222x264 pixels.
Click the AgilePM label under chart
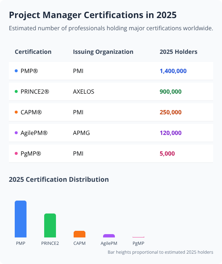click(x=109, y=243)
